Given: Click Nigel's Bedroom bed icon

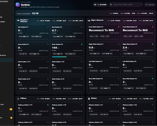Looking at the screenshot, I should point(89,21).
